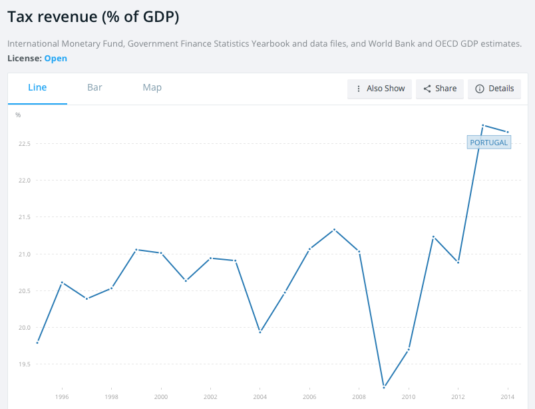535x409 pixels.
Task: Click the 1999 data point near 21.0
Action: point(136,250)
